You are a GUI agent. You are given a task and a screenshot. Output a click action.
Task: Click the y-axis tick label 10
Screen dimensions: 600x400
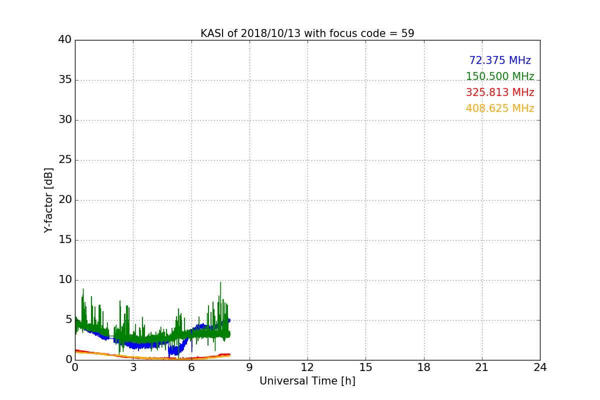65,280
